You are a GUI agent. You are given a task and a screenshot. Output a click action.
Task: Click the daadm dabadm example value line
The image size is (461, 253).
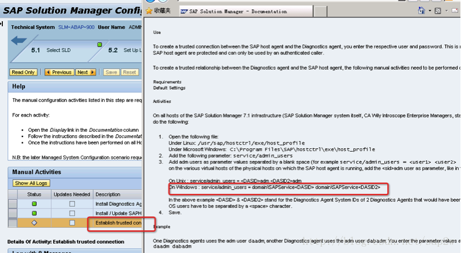(172, 246)
